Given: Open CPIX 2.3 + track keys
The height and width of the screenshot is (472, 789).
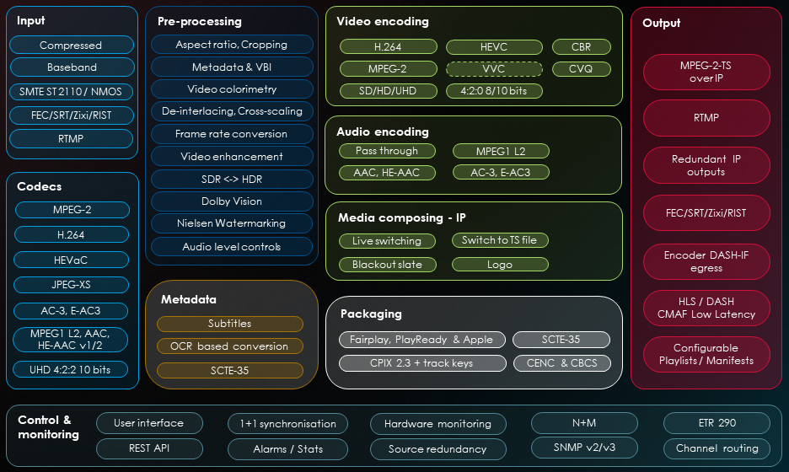Looking at the screenshot, I should pyautogui.click(x=421, y=363).
